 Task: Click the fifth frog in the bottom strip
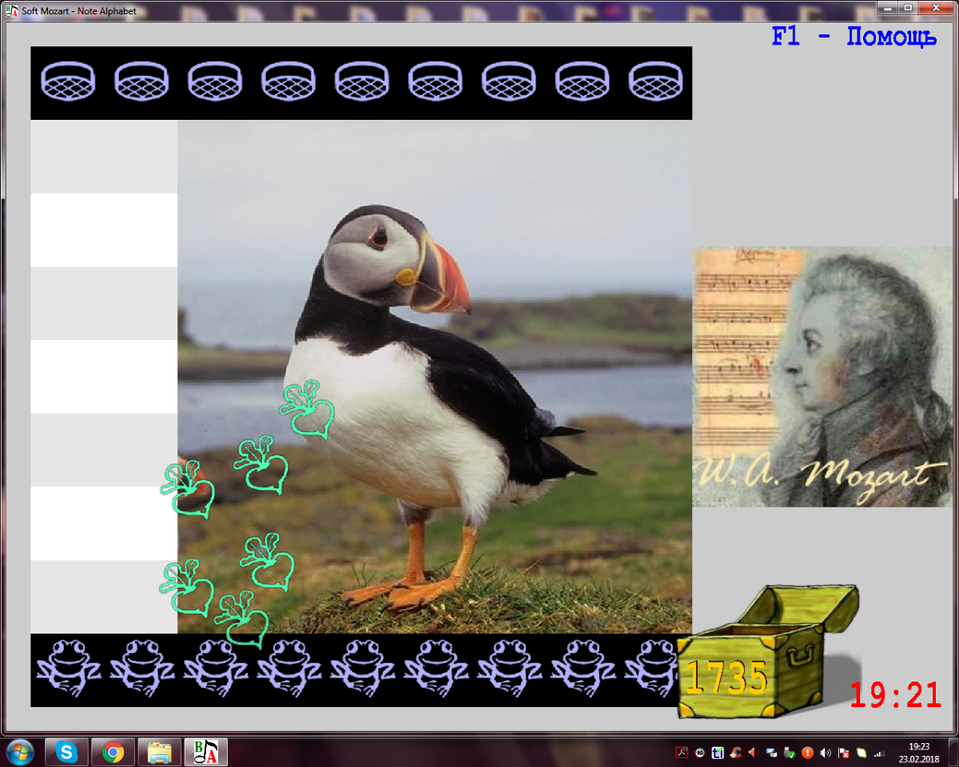362,668
